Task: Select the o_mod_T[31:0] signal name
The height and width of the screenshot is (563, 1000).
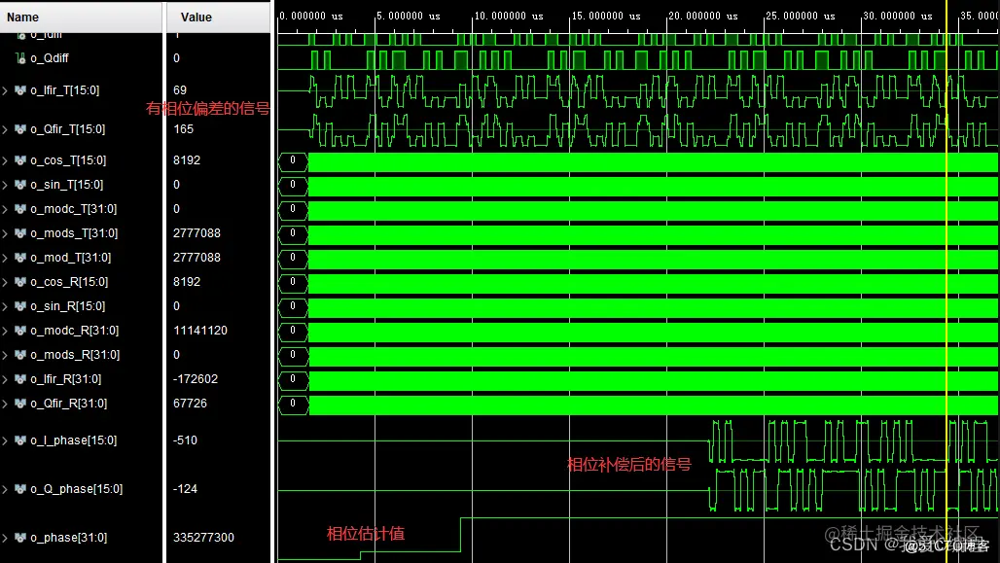Action: click(70, 258)
